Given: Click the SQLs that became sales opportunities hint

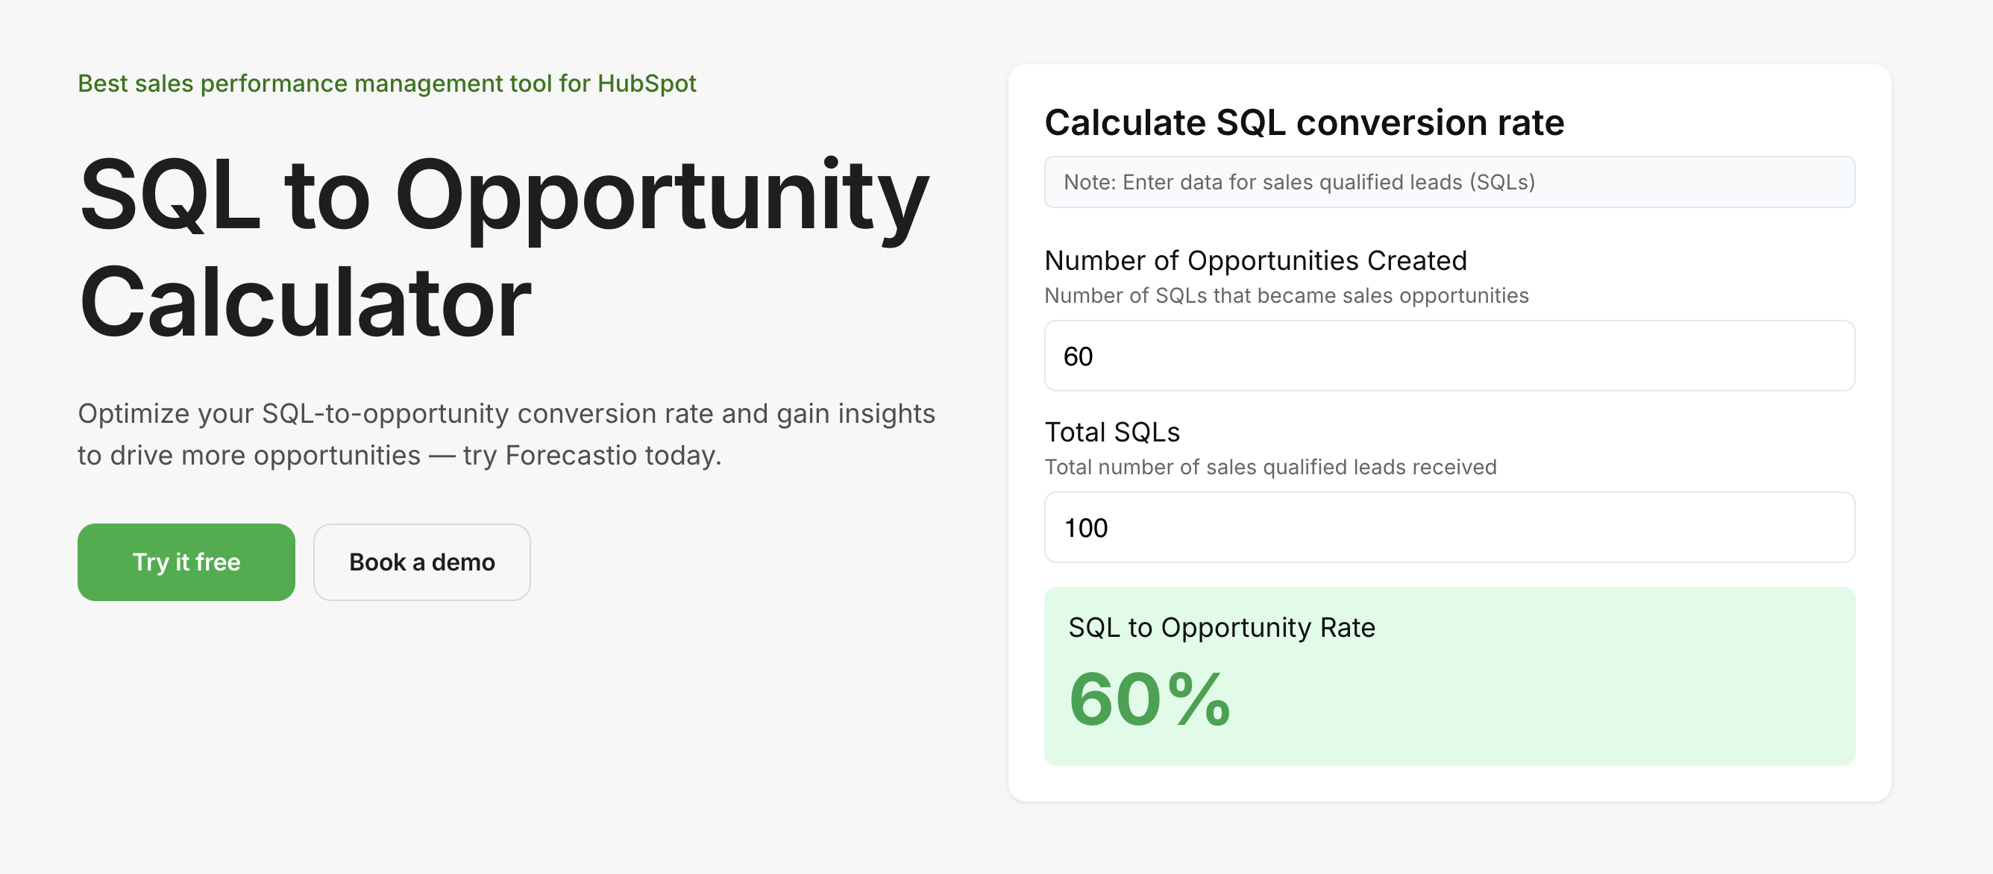Looking at the screenshot, I should (1286, 295).
